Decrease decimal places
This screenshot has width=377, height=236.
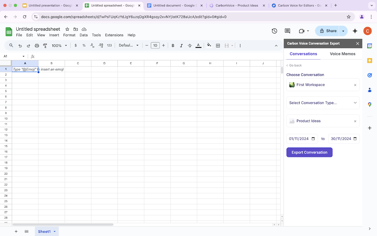pyautogui.click(x=92, y=45)
